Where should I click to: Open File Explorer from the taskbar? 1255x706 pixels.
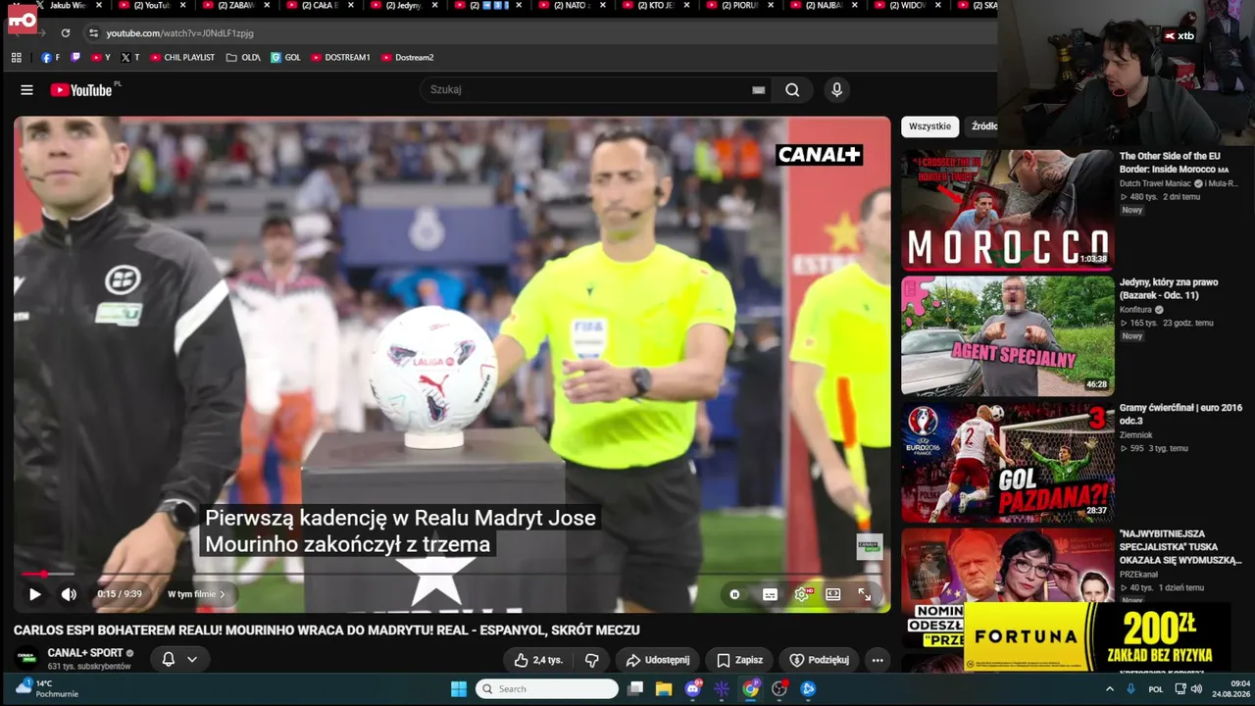(x=664, y=689)
